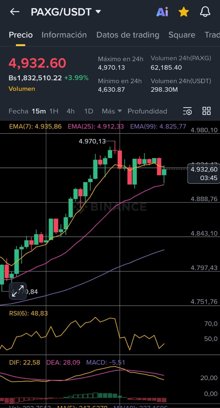
Task: Tap the 4.843,10 price axis label
Action: (204, 233)
